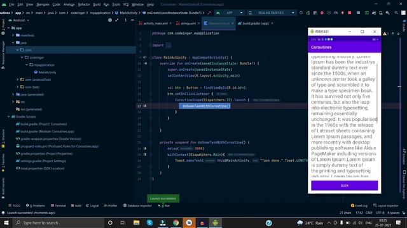Click the Event Log icon button

point(359,206)
